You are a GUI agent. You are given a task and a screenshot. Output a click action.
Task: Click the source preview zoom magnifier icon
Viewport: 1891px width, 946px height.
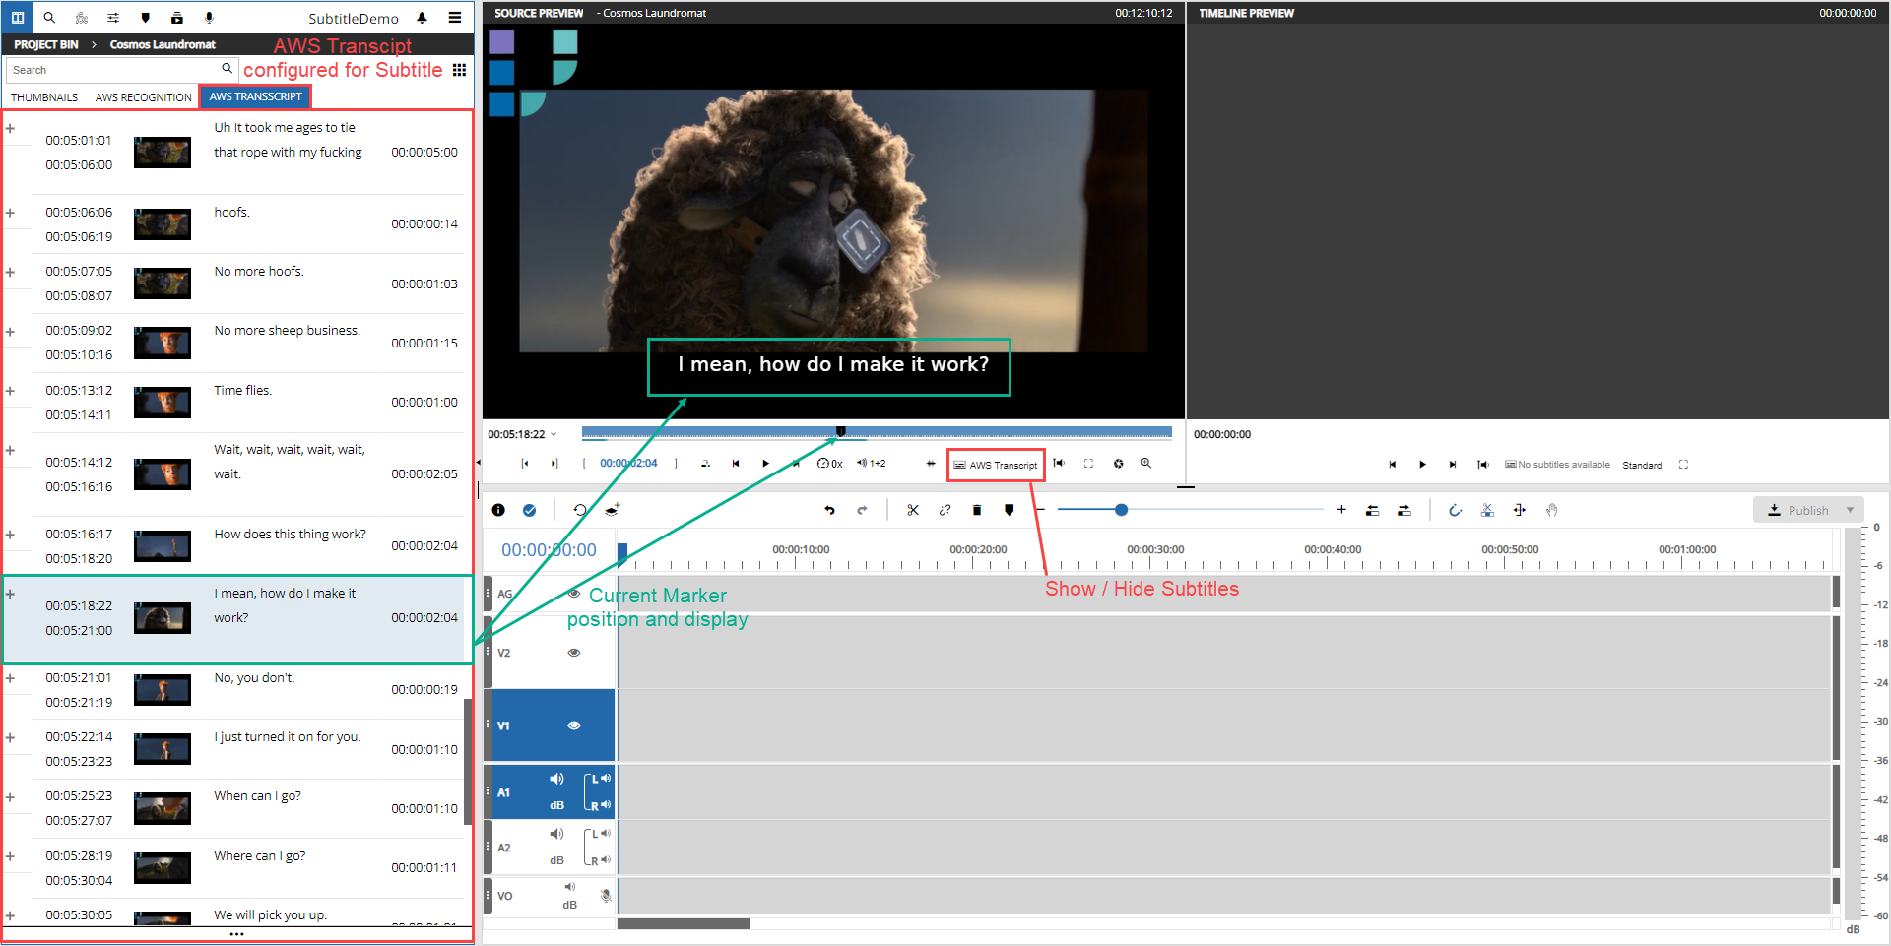[x=1146, y=463]
